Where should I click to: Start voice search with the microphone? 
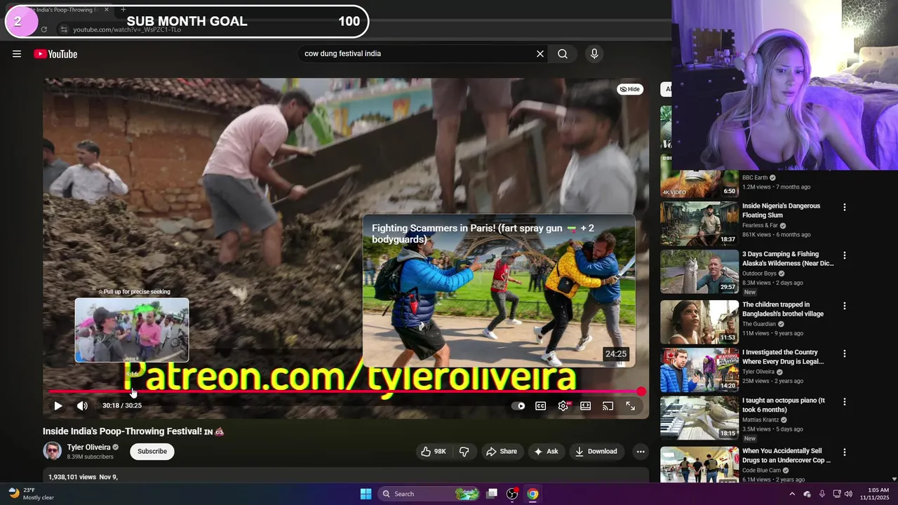594,54
